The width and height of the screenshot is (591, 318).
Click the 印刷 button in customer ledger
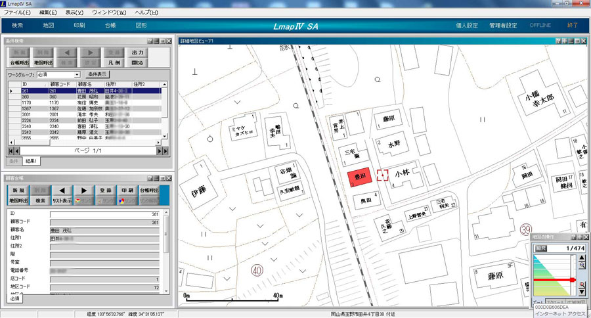[x=127, y=190]
